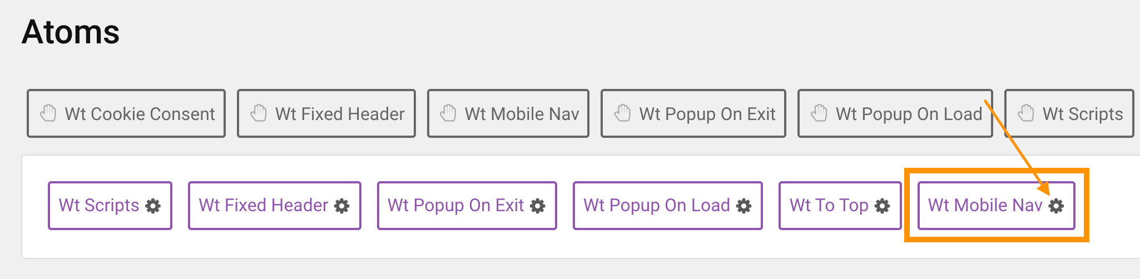Open settings gear for Wt Scripts atom

pos(153,206)
